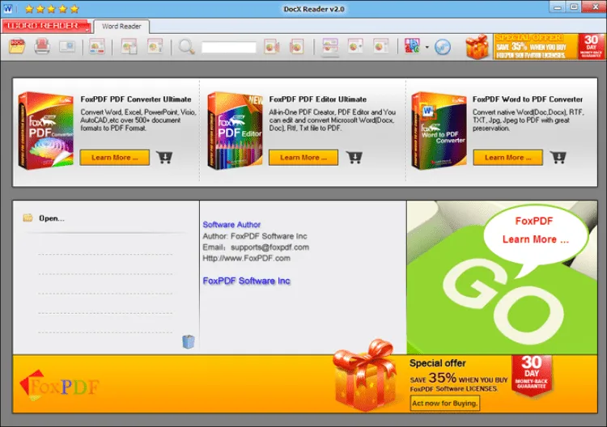Minimize the DocX Reader window
Image resolution: width=607 pixels, height=427 pixels.
[x=558, y=7]
